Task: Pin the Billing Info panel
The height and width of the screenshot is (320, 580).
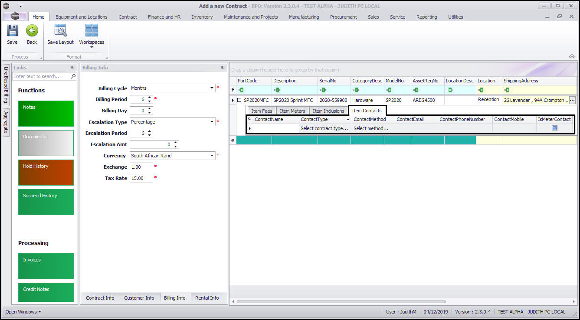Action: [223, 68]
